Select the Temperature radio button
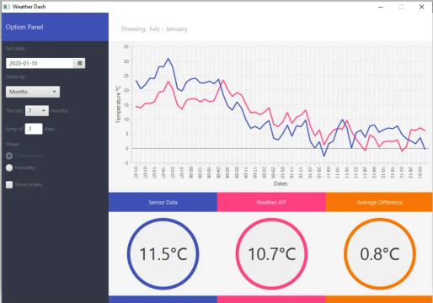This screenshot has height=303, width=433. [9, 156]
